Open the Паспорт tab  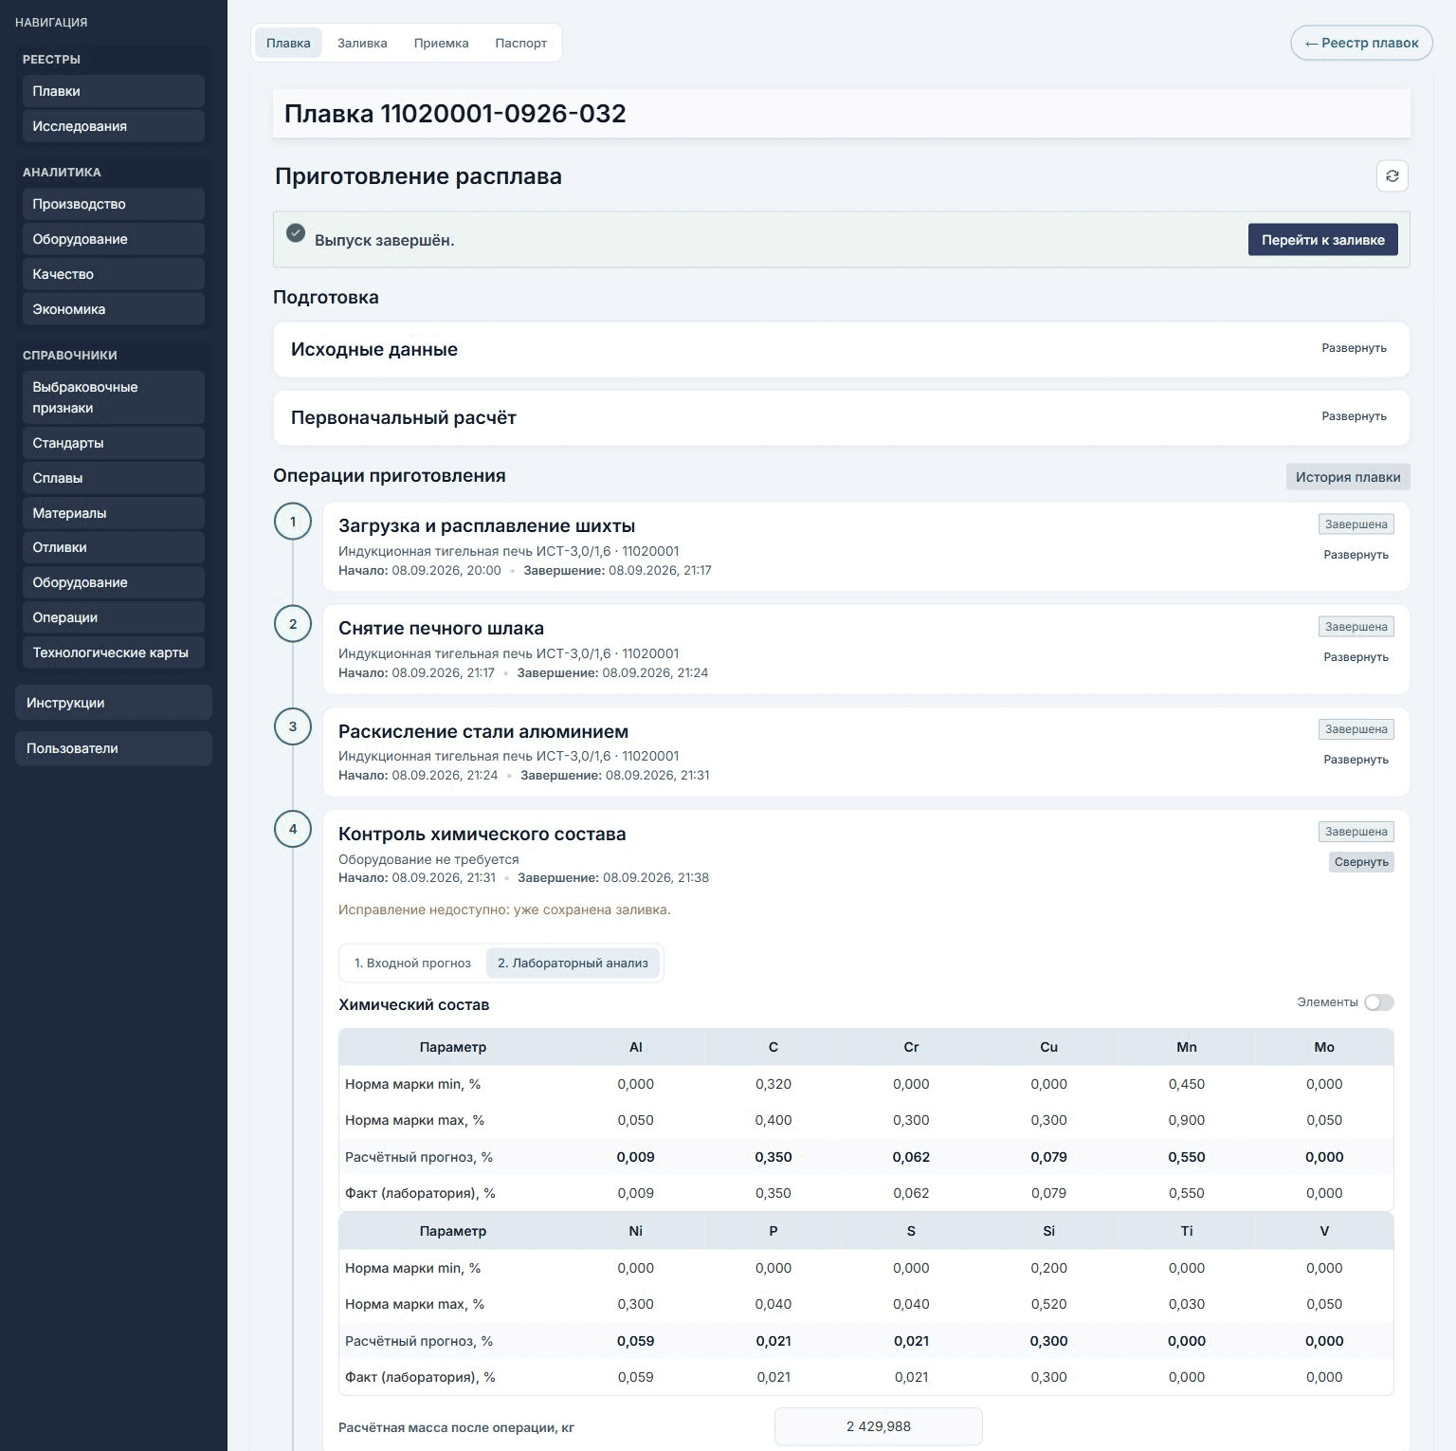[x=520, y=43]
